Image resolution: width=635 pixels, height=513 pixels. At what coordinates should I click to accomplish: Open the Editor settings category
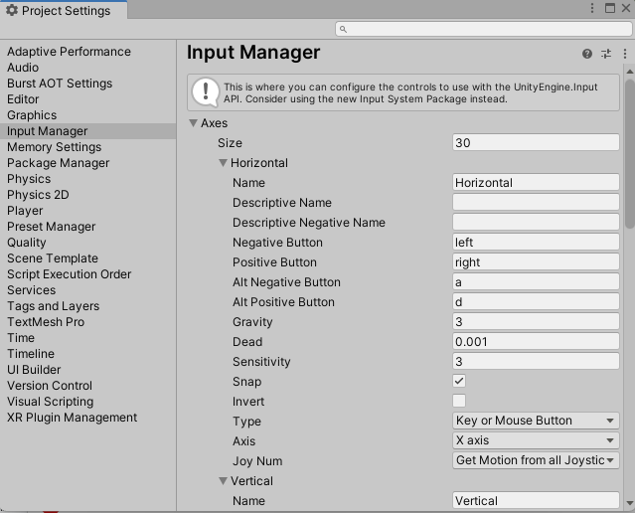pyautogui.click(x=23, y=99)
